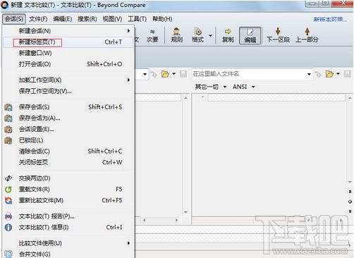This screenshot has width=354, height=258.
Task: Expand 加载工作空间(K) submenu
Action: [68, 80]
